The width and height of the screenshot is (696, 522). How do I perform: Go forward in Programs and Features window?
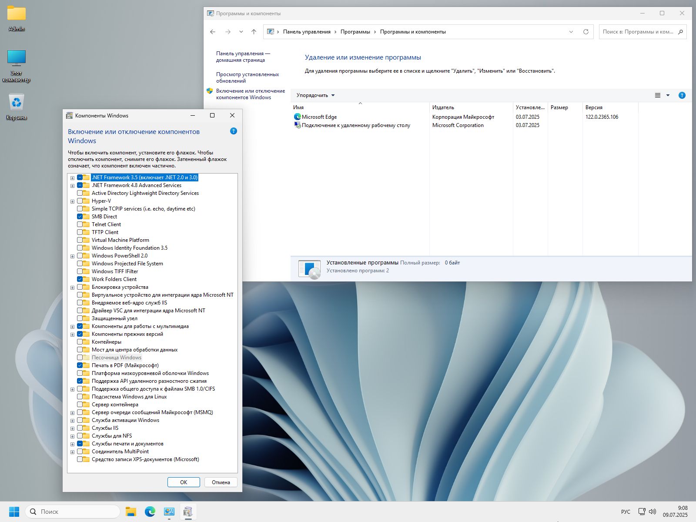coord(228,32)
